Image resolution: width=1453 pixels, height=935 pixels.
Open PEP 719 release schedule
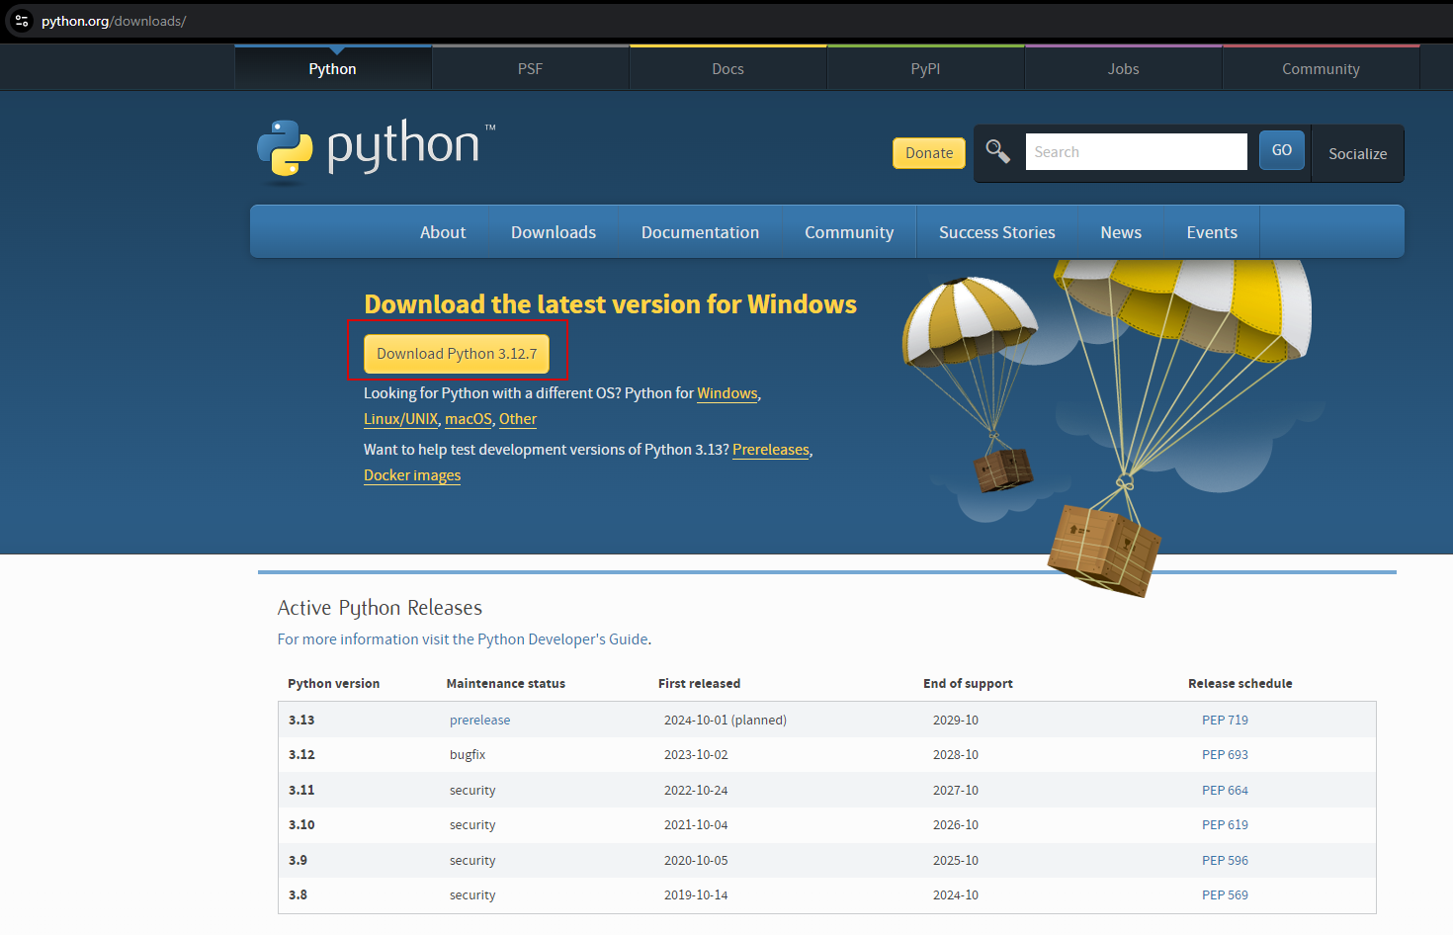(x=1225, y=721)
